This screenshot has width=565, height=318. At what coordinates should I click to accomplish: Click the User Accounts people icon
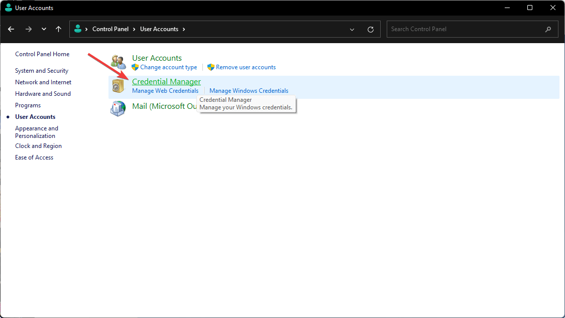point(118,62)
